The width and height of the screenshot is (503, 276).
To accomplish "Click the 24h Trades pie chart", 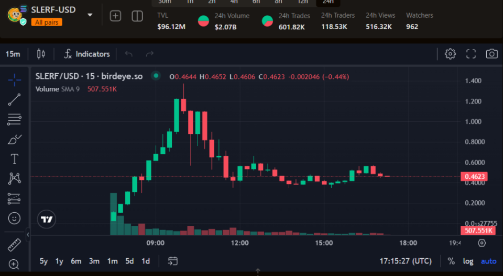I will point(267,21).
